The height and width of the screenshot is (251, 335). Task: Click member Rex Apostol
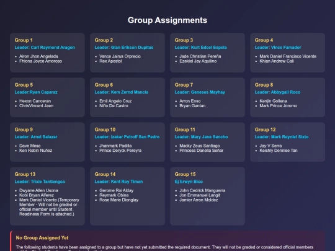(110, 61)
